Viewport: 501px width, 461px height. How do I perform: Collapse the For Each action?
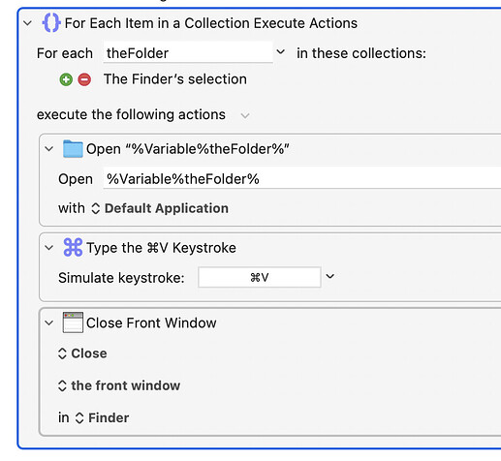28,23
